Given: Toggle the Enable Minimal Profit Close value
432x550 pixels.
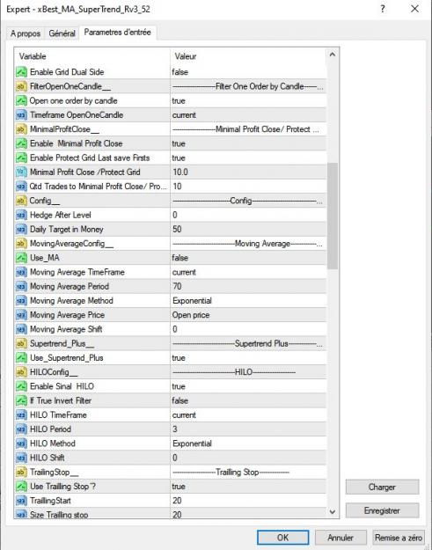Looking at the screenshot, I should [x=248, y=143].
